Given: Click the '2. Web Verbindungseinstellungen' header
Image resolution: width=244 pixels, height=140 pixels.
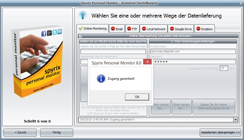Looking at the screenshot, I should 193,41.
